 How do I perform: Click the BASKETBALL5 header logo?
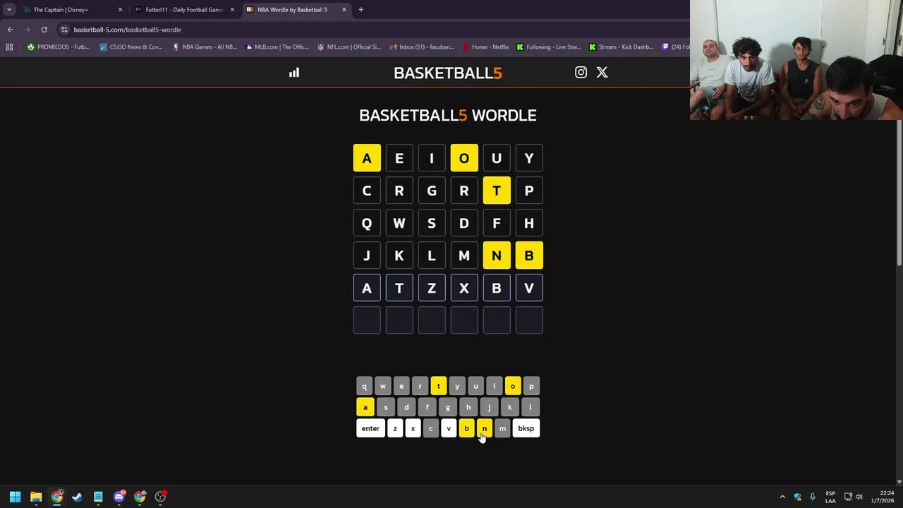click(x=448, y=73)
